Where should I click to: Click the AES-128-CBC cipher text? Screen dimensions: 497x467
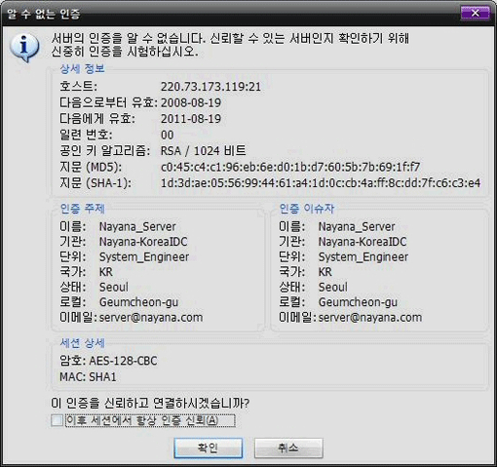point(123,361)
